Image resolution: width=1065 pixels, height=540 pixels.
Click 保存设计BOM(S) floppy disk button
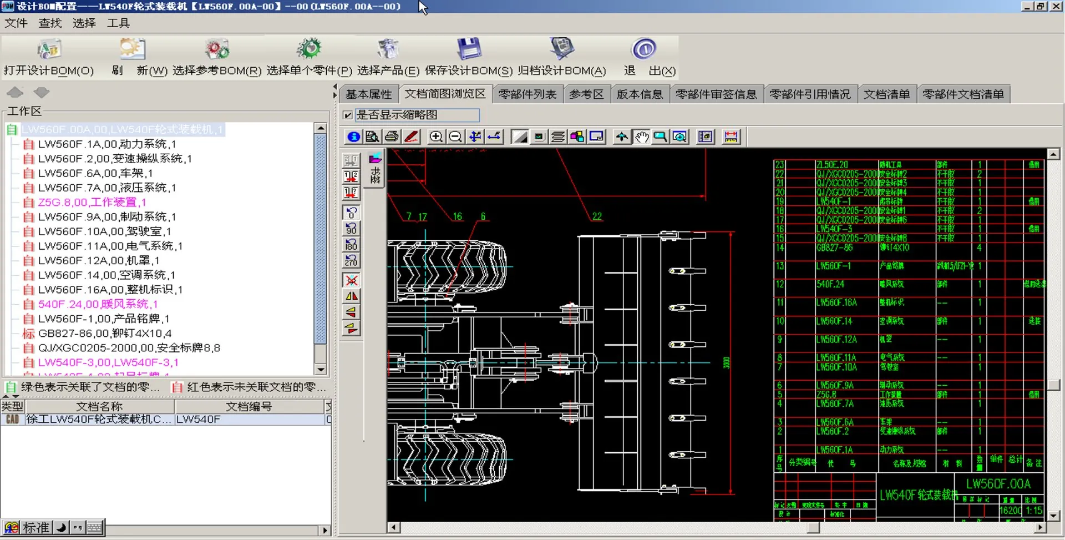(x=469, y=57)
